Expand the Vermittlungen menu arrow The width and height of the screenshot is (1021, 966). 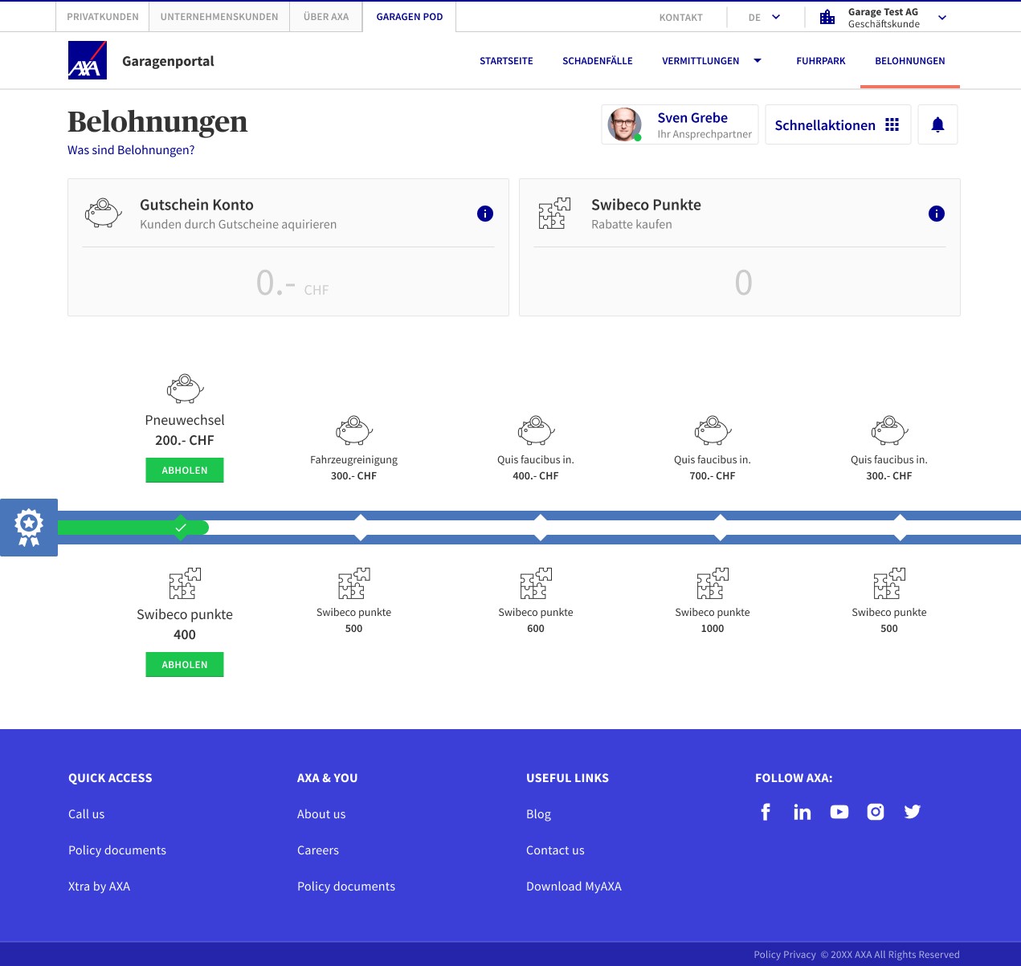(757, 60)
